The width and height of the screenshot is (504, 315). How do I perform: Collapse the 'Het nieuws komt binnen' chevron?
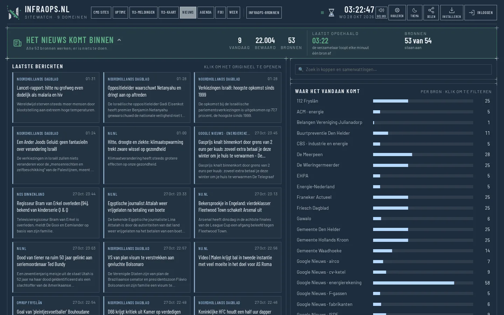(119, 40)
